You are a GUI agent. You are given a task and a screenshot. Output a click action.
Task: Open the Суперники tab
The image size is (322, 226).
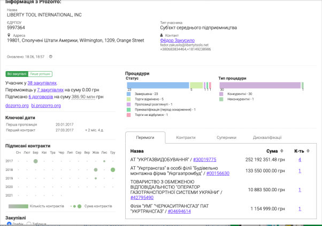coord(226,137)
